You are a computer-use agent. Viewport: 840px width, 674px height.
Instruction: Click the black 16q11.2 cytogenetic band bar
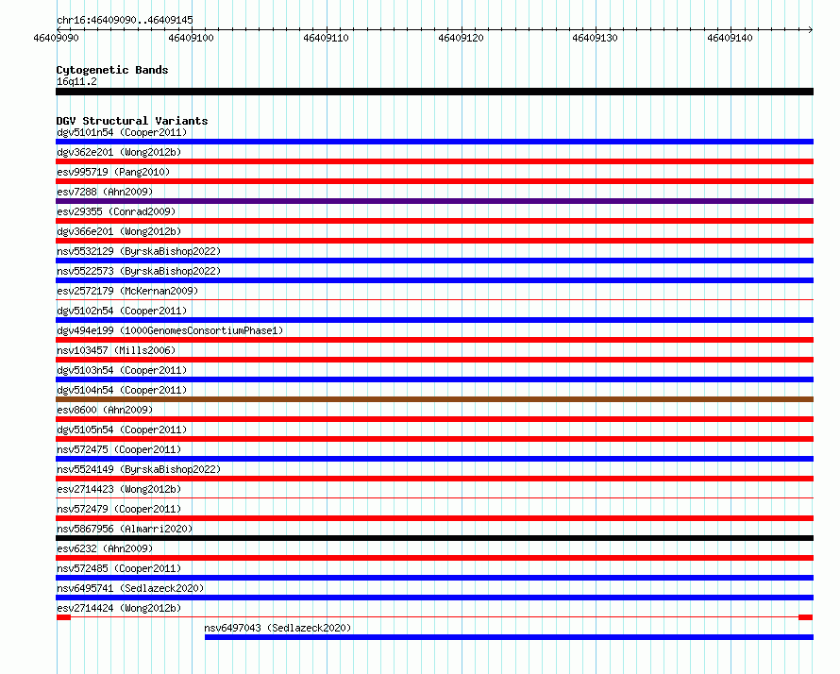(434, 92)
